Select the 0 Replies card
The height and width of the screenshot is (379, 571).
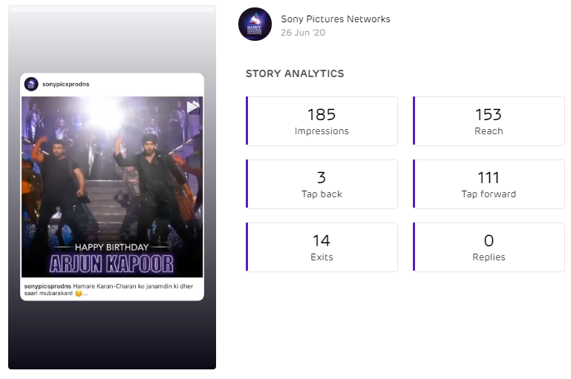489,247
